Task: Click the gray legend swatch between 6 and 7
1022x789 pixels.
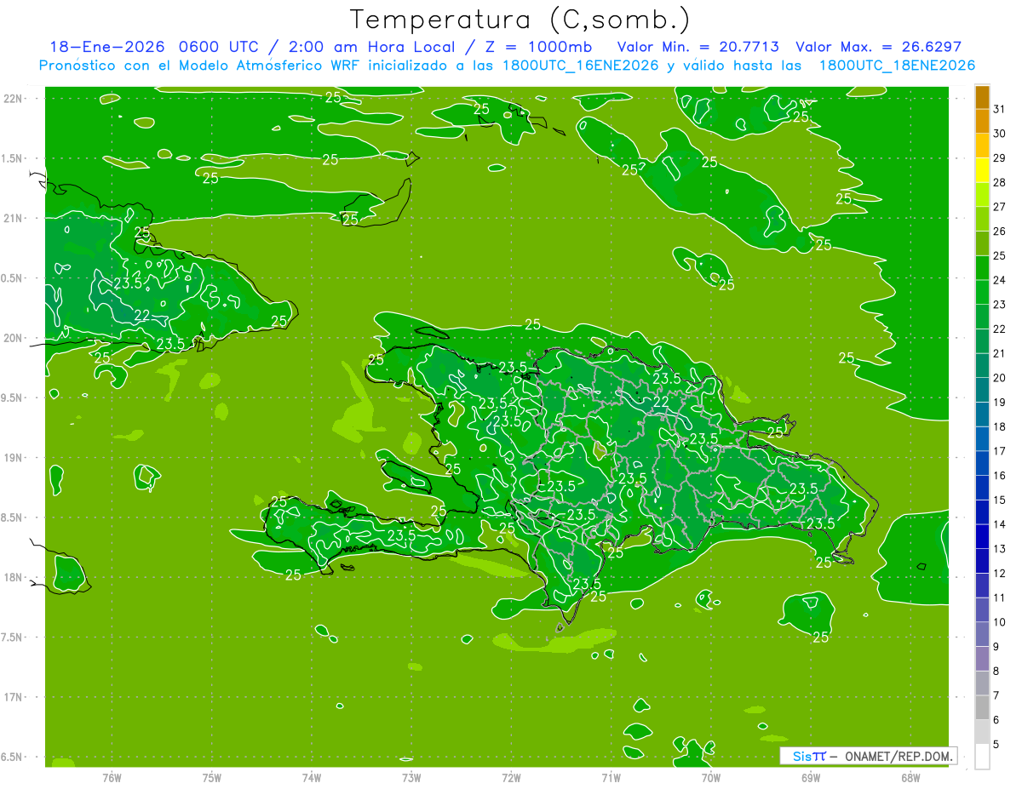Action: tap(983, 707)
